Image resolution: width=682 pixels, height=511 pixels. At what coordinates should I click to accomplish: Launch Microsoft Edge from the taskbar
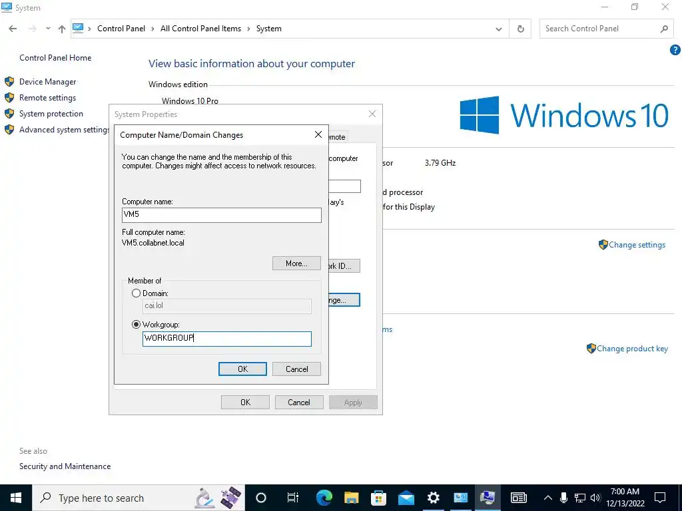[324, 498]
